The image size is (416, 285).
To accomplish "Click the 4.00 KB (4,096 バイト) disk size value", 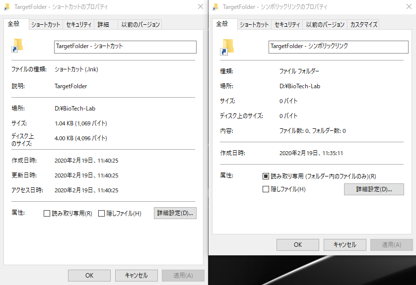I will pos(81,138).
